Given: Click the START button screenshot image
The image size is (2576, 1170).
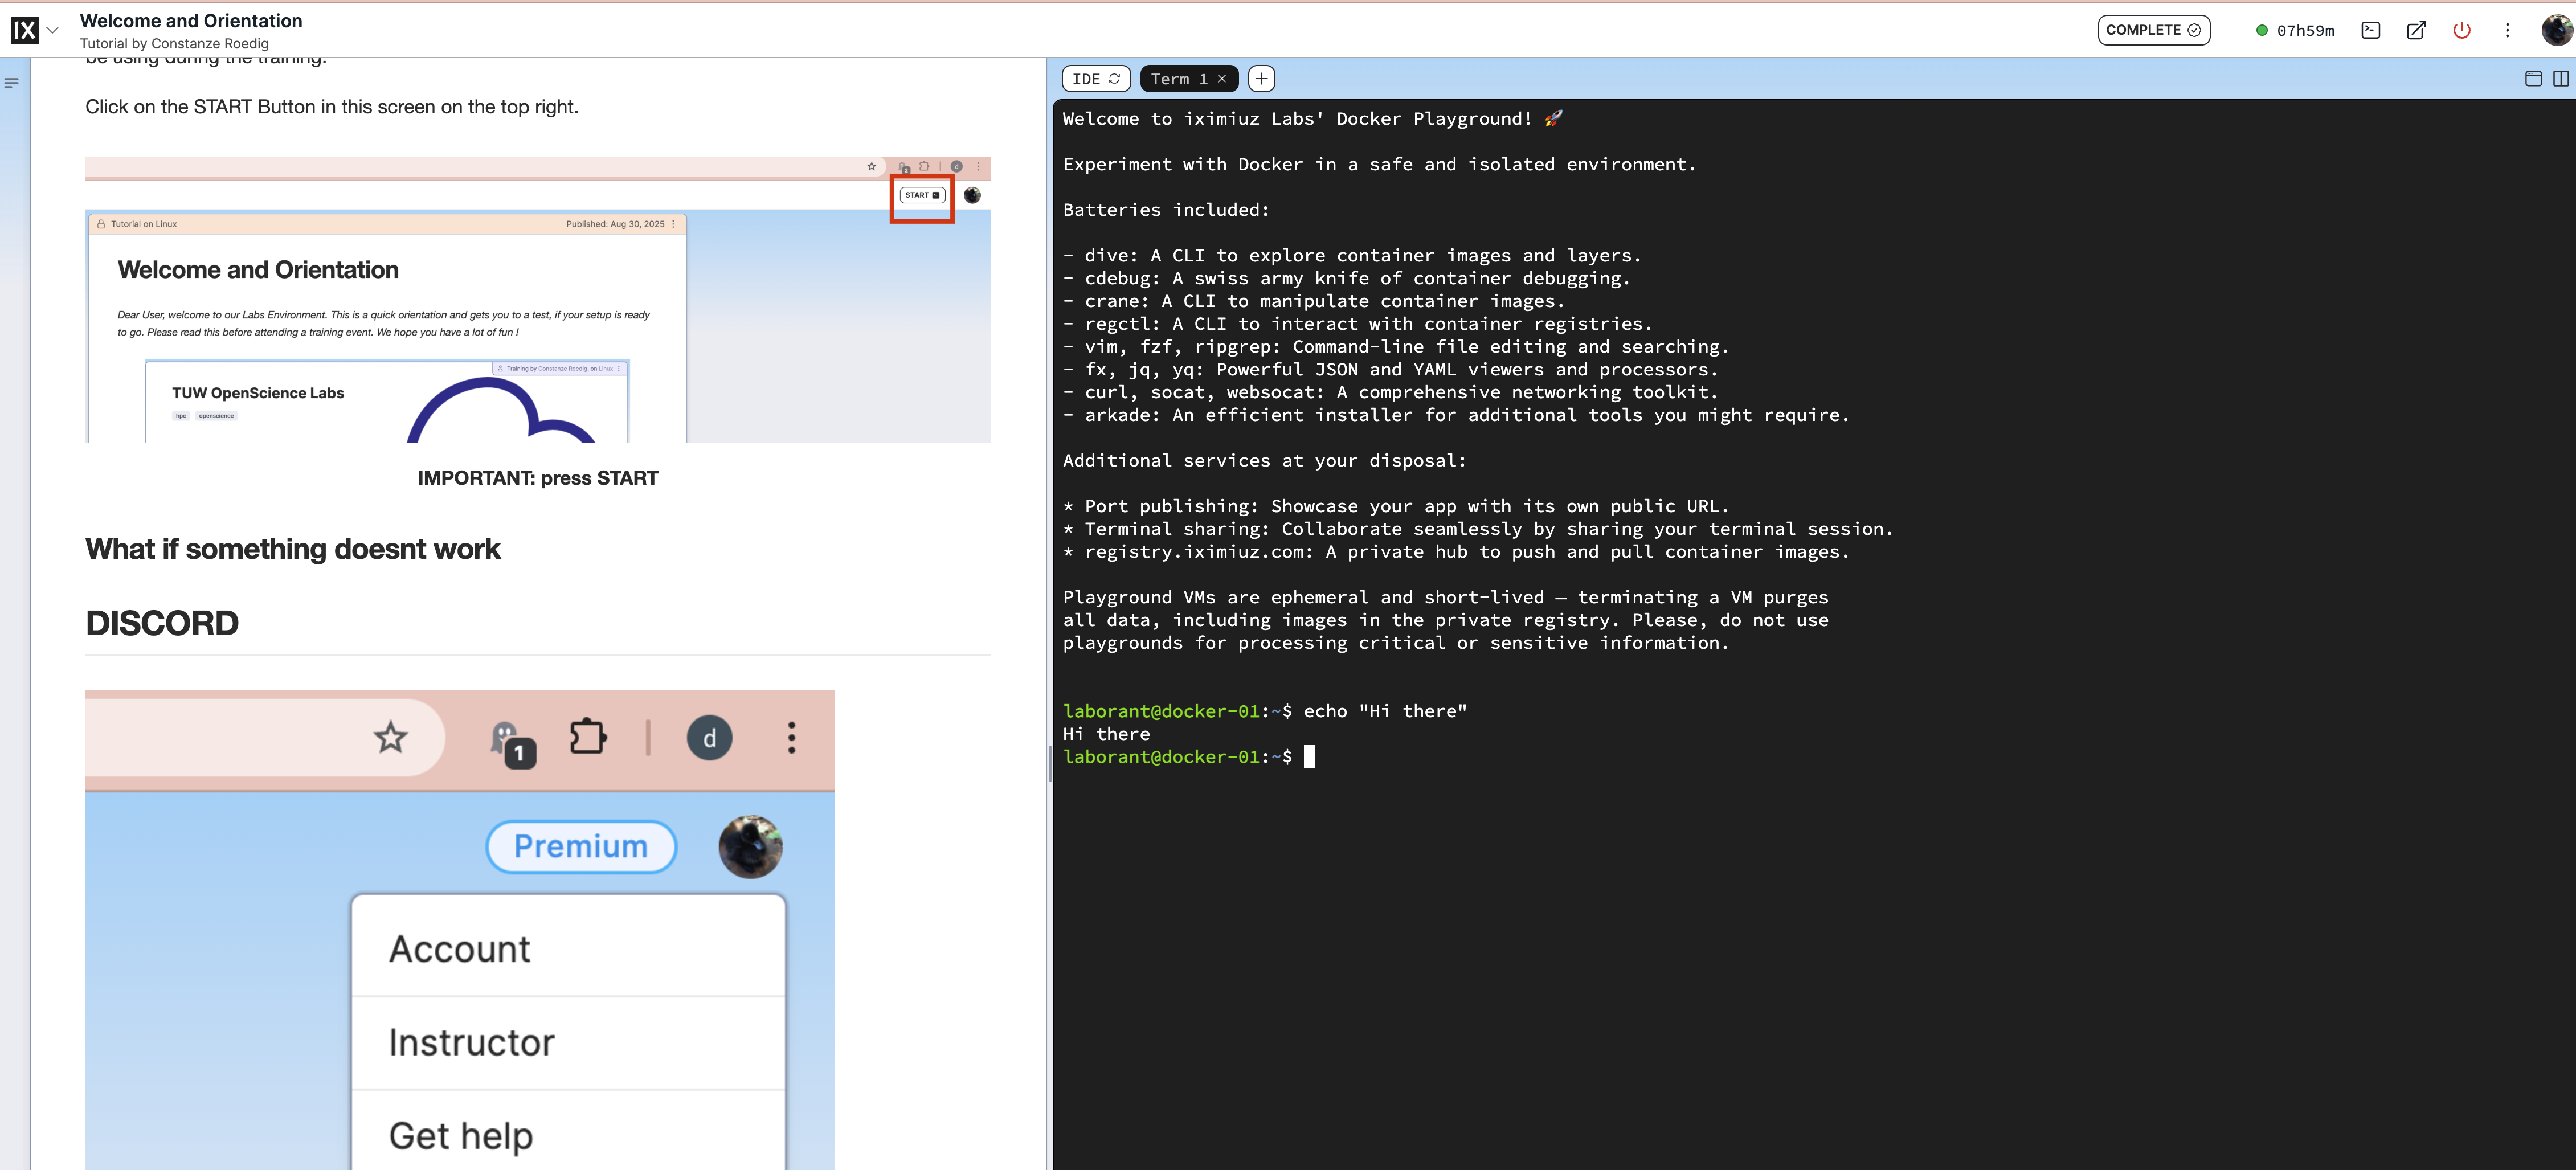Looking at the screenshot, I should 538,300.
